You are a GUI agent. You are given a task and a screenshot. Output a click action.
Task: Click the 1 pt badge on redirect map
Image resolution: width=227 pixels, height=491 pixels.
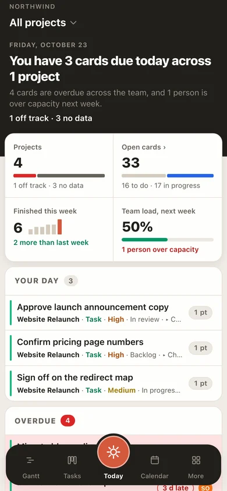(x=200, y=383)
